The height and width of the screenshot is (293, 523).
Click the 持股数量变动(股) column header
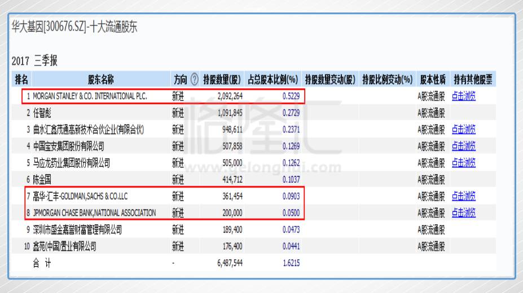click(x=331, y=80)
